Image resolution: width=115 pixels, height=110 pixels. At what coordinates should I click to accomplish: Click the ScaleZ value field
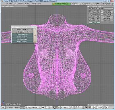[95, 20]
